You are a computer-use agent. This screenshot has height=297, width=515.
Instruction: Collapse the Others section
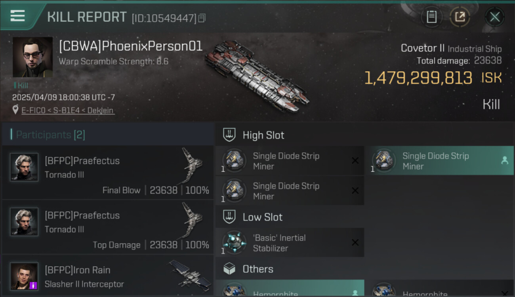point(258,269)
